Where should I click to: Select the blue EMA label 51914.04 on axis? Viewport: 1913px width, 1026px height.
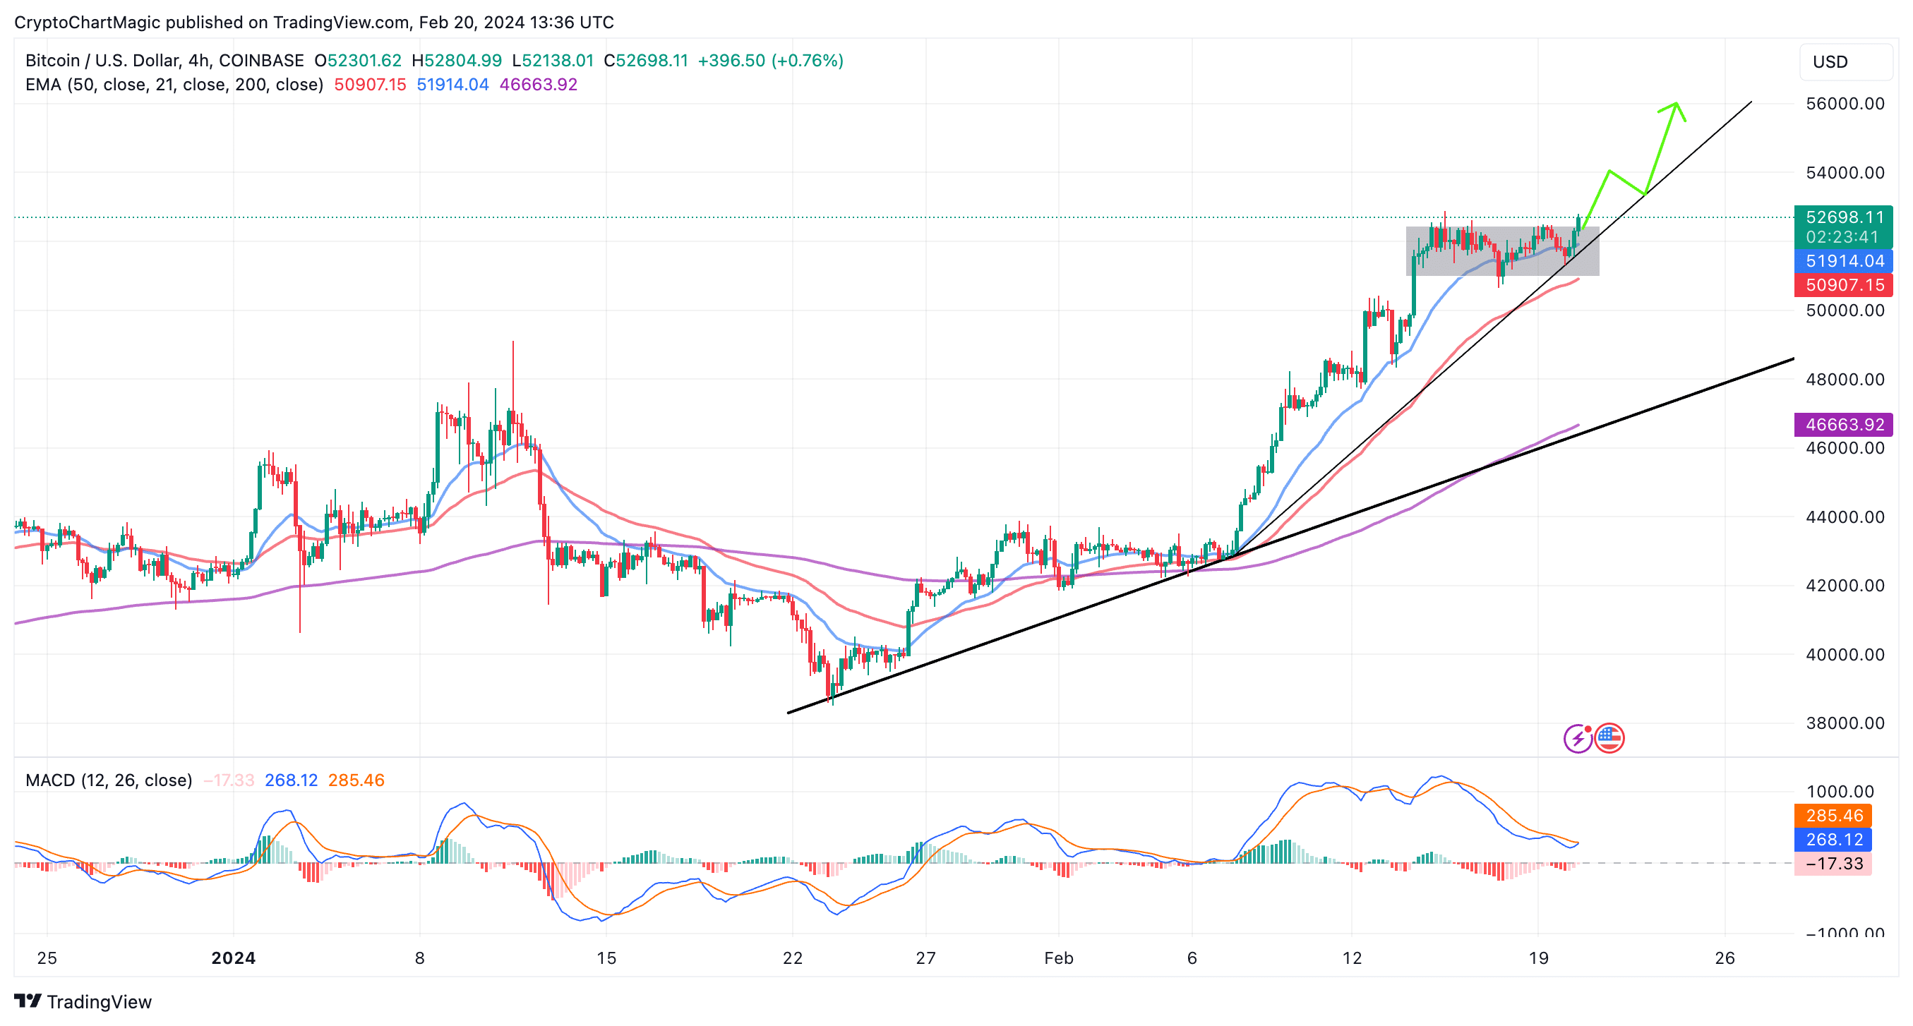pos(1844,260)
